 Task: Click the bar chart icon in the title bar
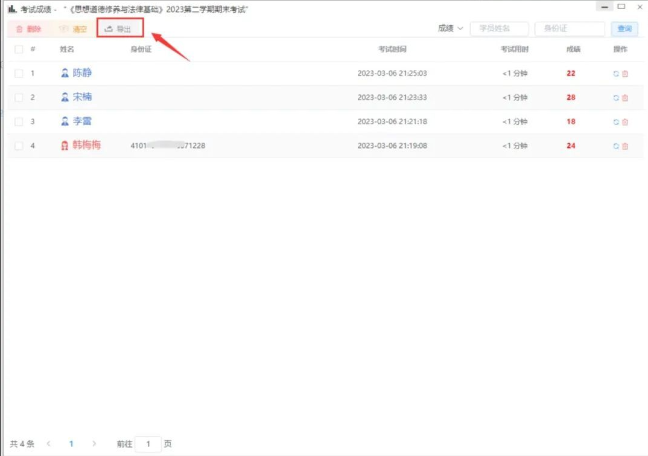pyautogui.click(x=13, y=8)
